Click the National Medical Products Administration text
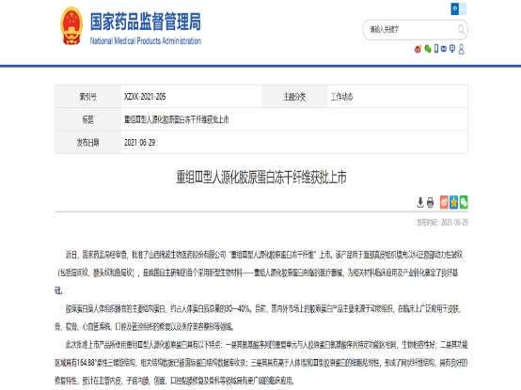This screenshot has height=390, width=521. point(146,40)
